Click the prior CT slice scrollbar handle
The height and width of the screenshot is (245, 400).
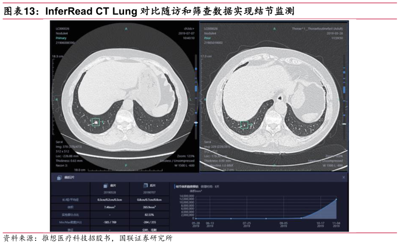[344, 124]
